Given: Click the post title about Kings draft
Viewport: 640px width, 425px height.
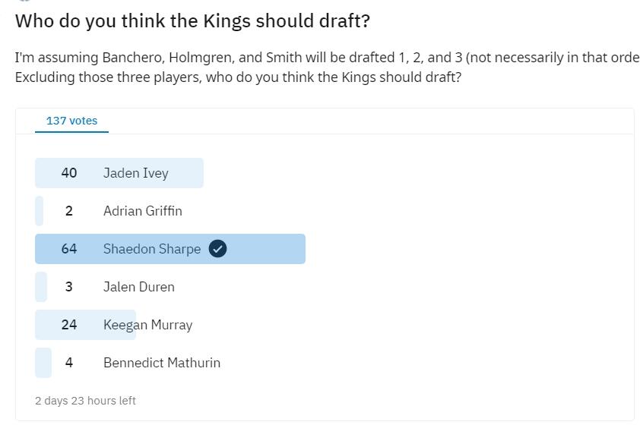Looking at the screenshot, I should (192, 20).
